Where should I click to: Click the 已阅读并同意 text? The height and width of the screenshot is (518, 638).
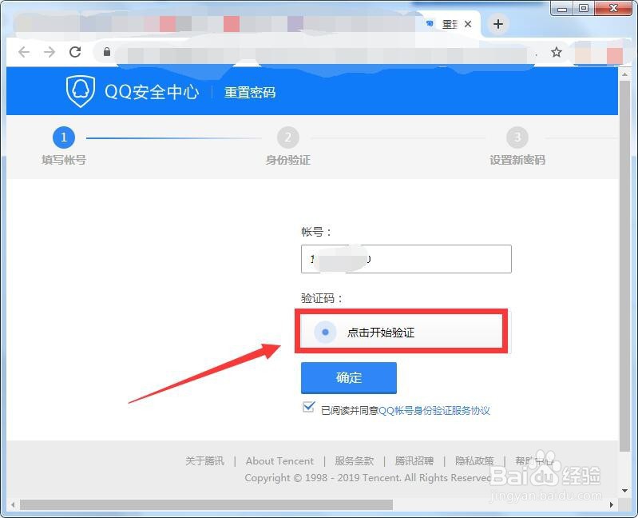(350, 411)
